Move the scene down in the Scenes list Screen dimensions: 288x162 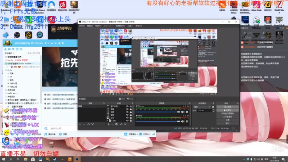coord(93,124)
